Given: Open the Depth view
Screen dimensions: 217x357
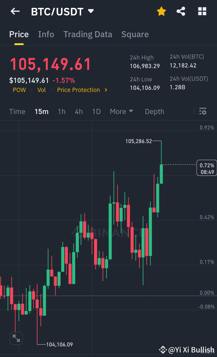Looking at the screenshot, I should 154,112.
